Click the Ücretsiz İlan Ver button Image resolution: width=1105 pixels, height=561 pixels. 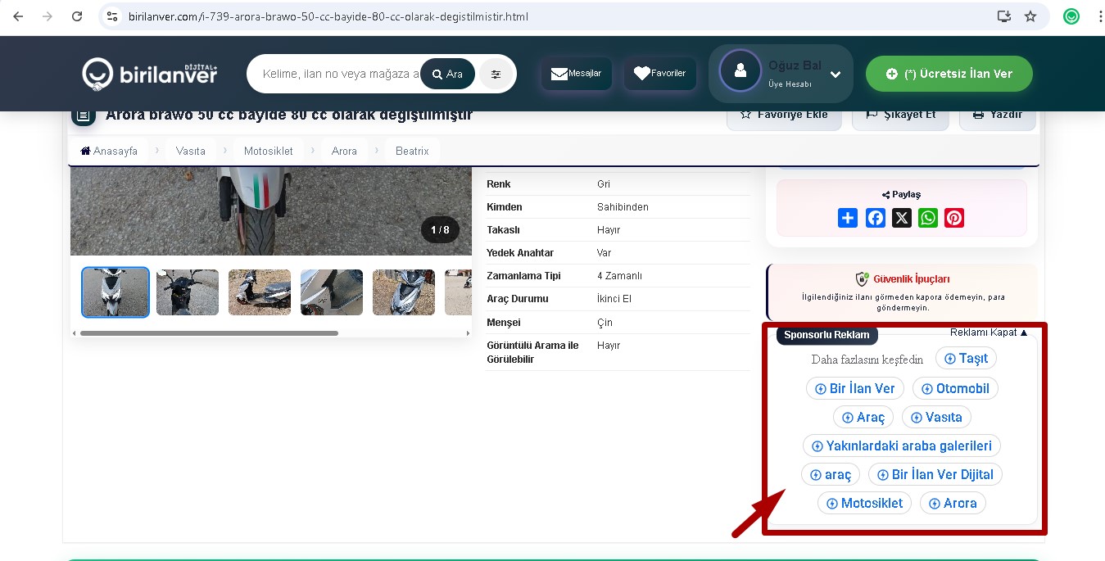949,74
